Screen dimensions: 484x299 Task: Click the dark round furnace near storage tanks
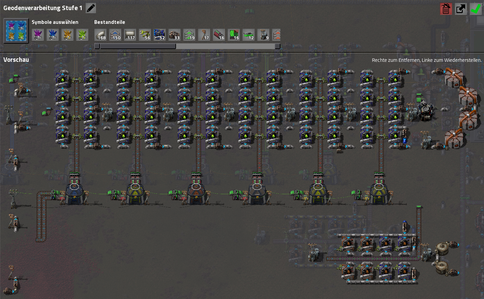point(425,112)
